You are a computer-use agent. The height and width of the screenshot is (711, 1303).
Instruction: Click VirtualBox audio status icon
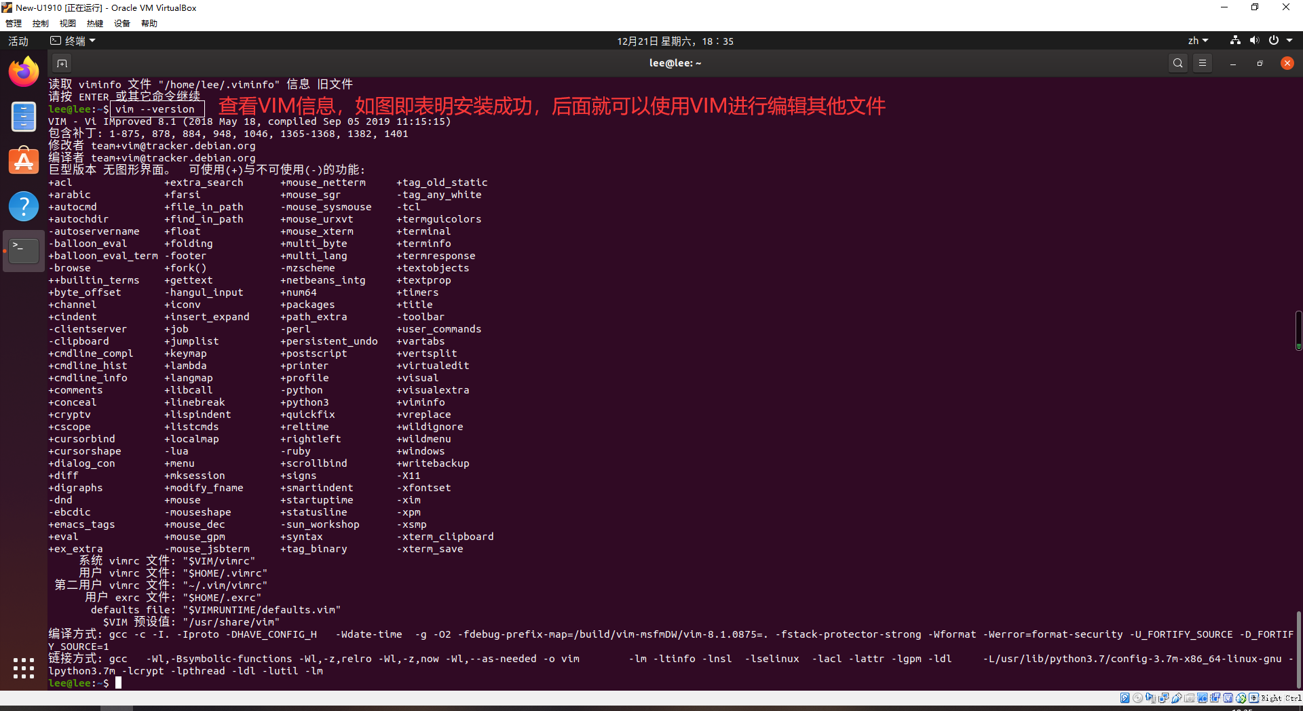click(1150, 698)
